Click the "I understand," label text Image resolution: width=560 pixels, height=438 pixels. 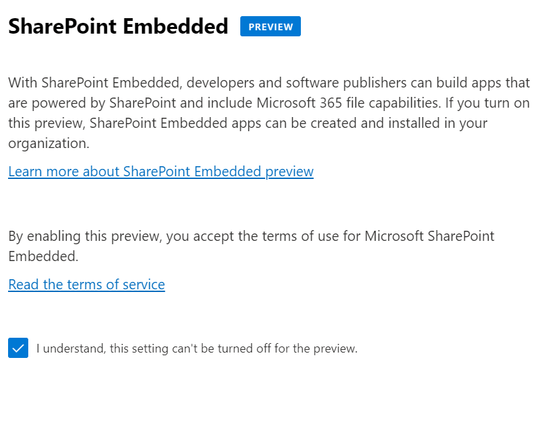[71, 349]
